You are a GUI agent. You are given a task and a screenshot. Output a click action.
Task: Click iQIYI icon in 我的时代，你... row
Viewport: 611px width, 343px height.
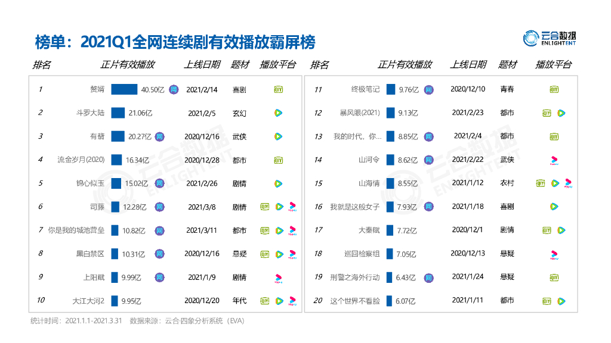[554, 136]
